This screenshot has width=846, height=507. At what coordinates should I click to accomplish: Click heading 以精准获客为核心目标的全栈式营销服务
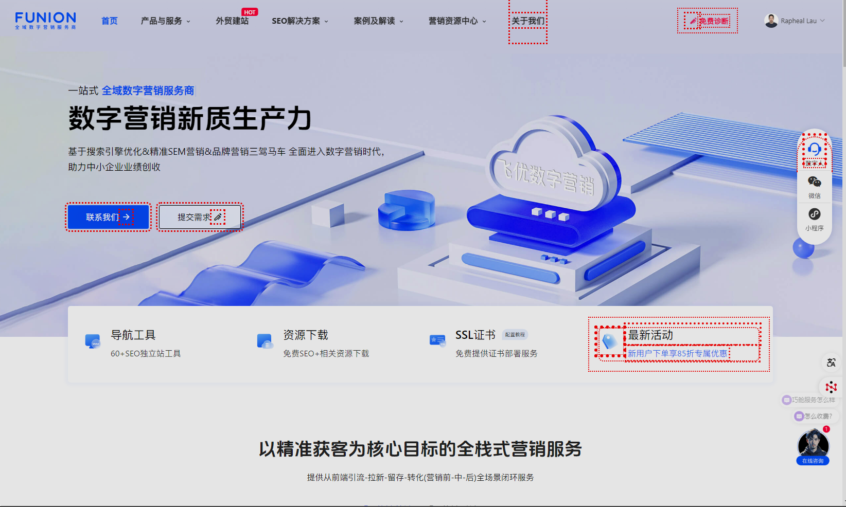pyautogui.click(x=420, y=449)
